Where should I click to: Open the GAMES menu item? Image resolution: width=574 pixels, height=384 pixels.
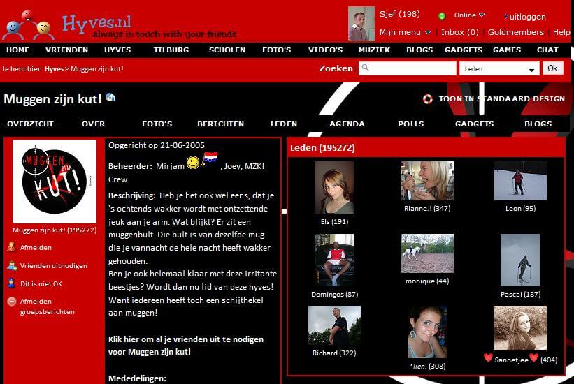507,50
